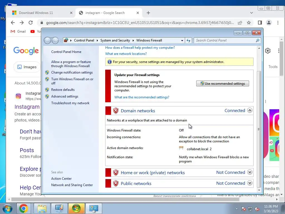Open 'What are the recommended settings?' link
This screenshot has width=285, height=214.
click(x=142, y=97)
